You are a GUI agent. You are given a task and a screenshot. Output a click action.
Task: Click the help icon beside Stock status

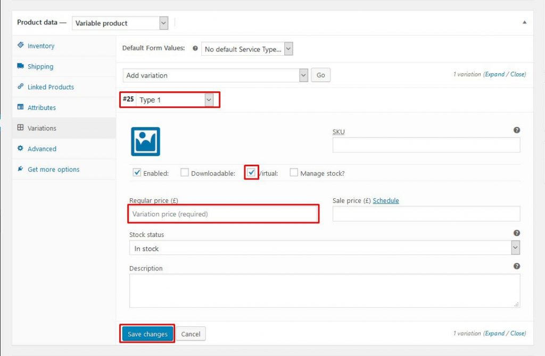(516, 233)
